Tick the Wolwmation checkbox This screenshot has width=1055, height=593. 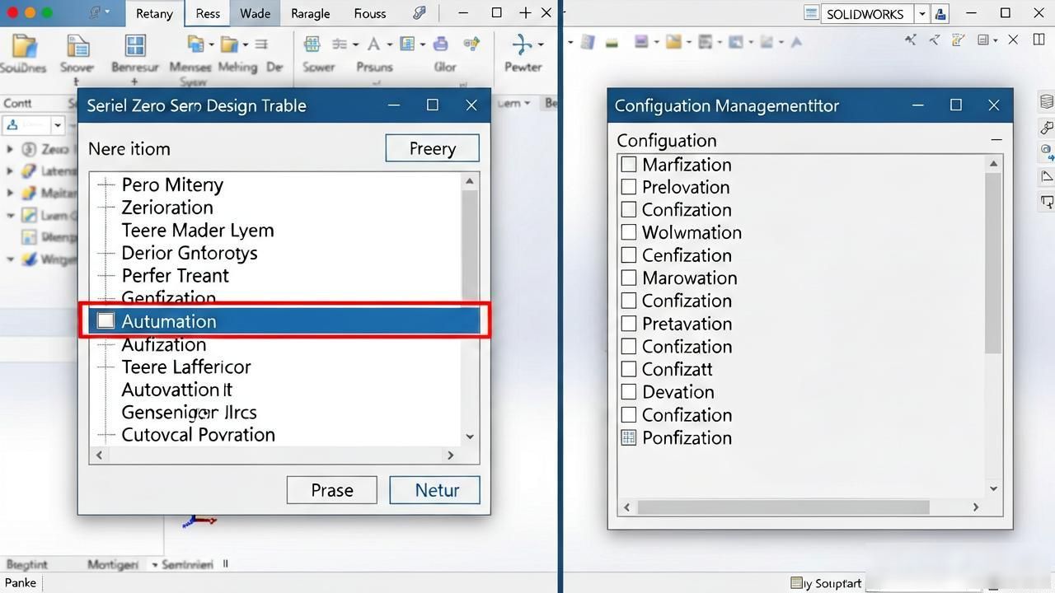click(x=629, y=232)
